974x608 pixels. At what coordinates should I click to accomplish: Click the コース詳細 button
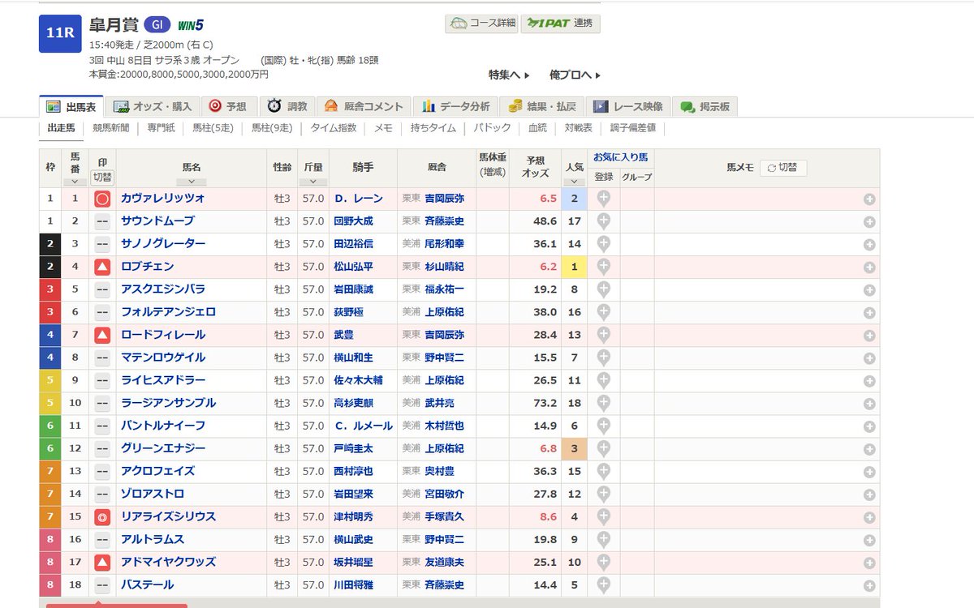[481, 24]
